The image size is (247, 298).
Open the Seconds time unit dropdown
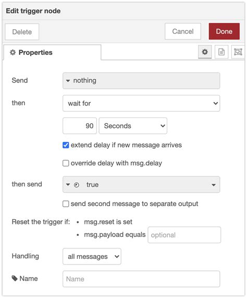point(133,126)
